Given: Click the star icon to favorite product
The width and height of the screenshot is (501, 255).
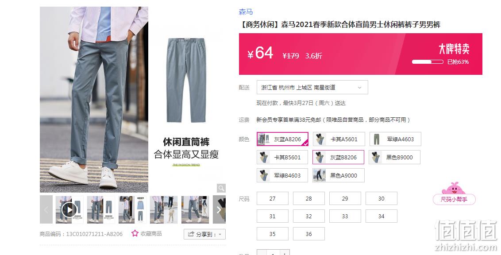Looking at the screenshot, I should click(x=135, y=233).
